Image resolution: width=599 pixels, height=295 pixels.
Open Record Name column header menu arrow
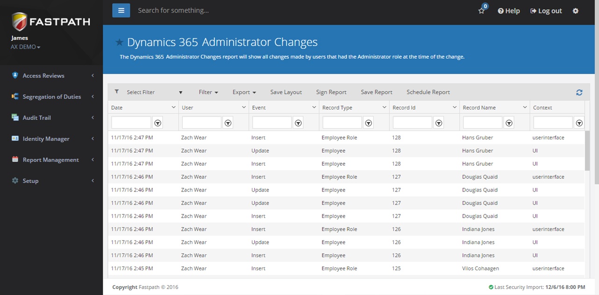(525, 107)
